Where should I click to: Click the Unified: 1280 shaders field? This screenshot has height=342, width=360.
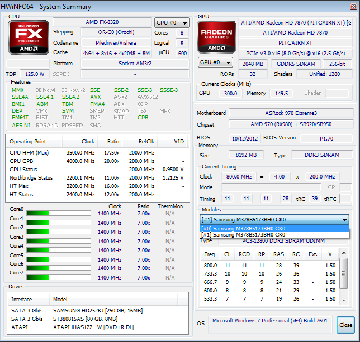click(324, 74)
